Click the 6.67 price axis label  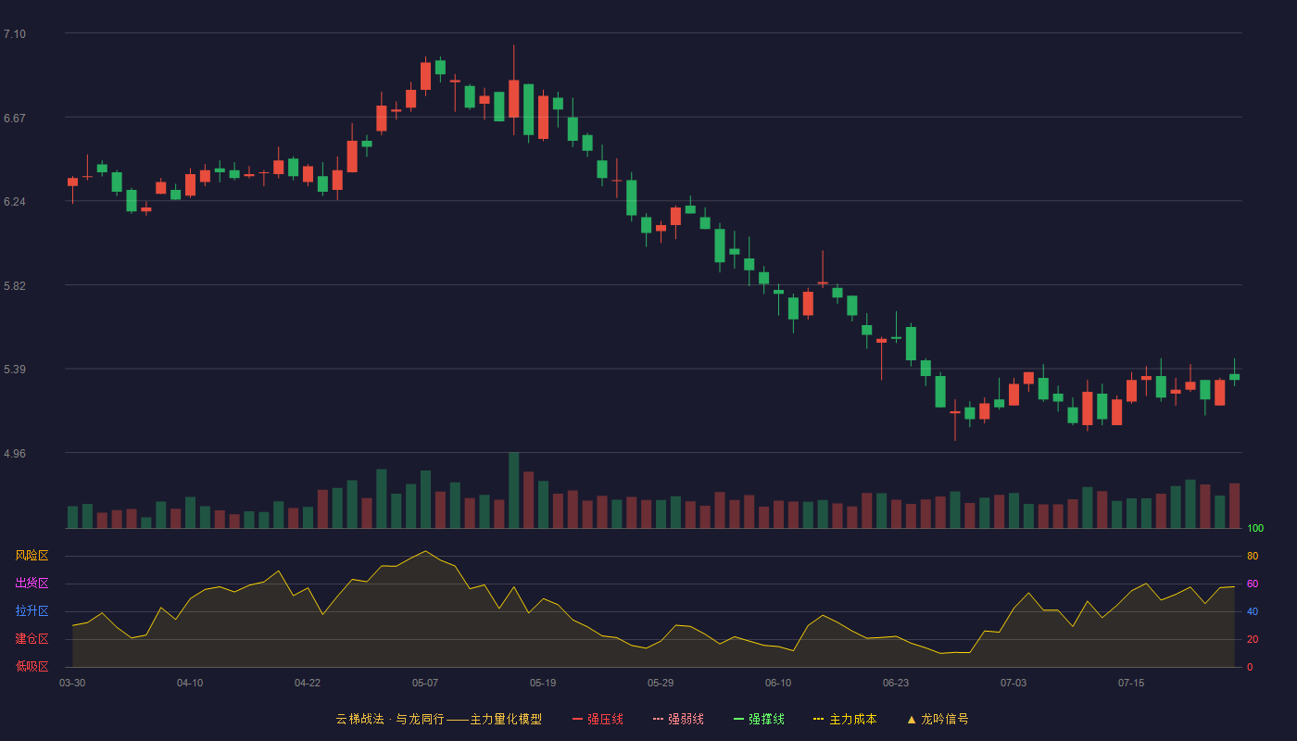click(x=15, y=119)
